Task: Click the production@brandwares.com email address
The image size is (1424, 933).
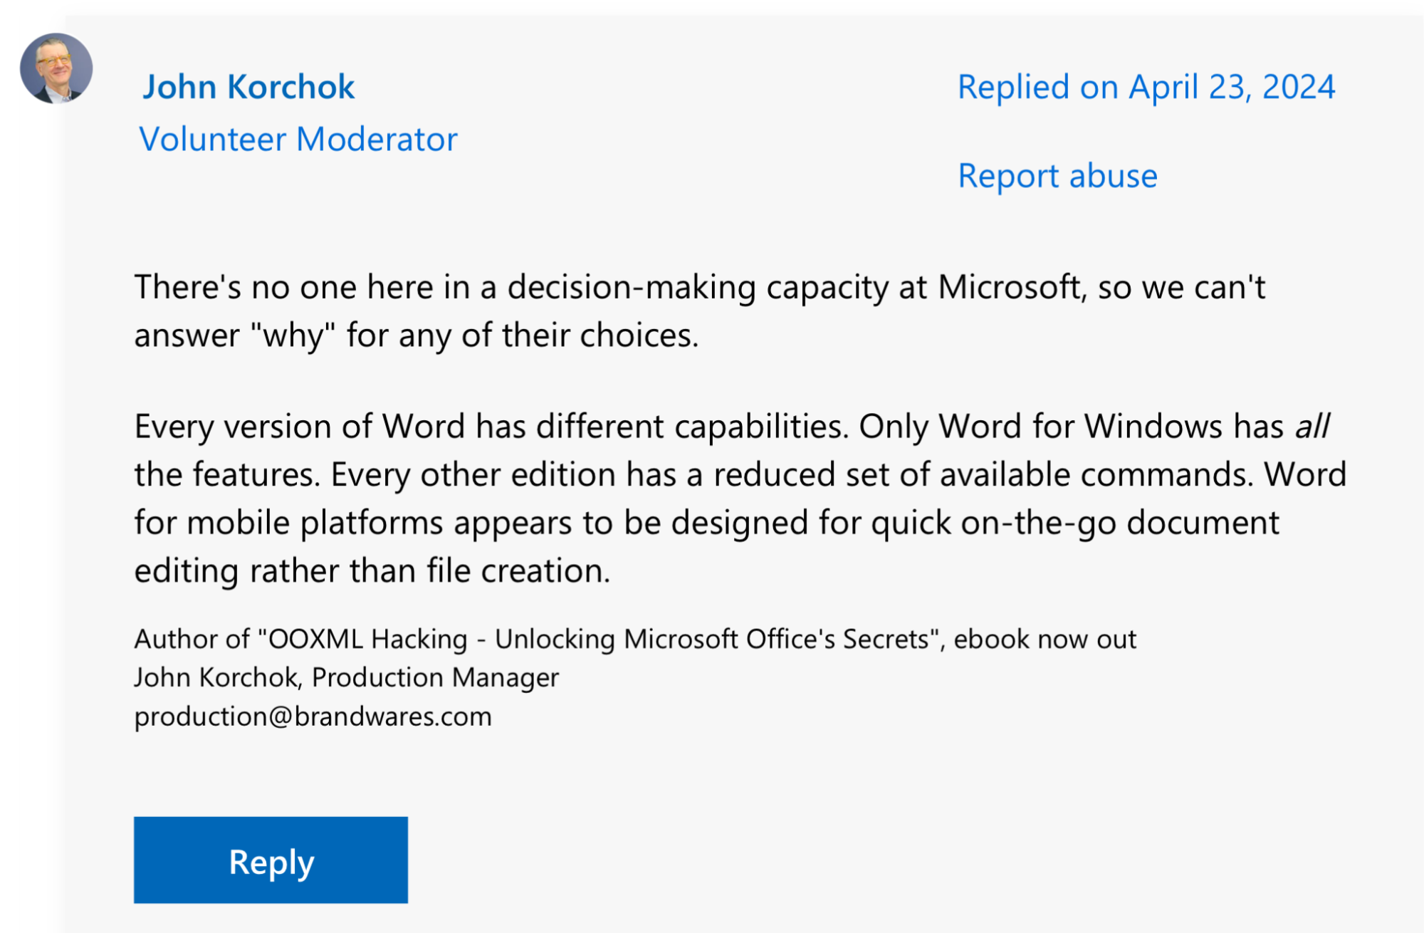Action: click(313, 716)
